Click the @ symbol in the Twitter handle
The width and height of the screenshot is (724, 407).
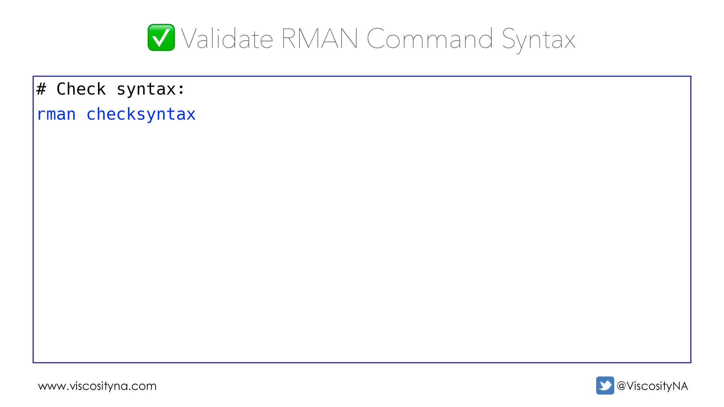coord(621,386)
